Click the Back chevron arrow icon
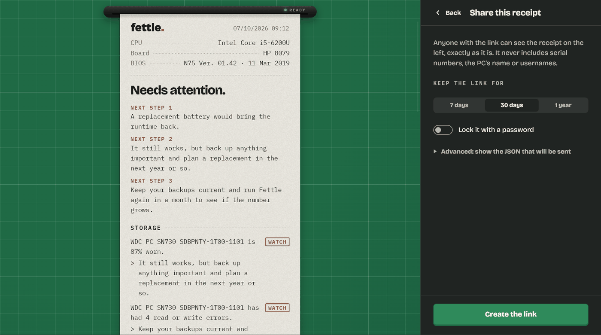Screen dimensions: 601x335 point(438,13)
